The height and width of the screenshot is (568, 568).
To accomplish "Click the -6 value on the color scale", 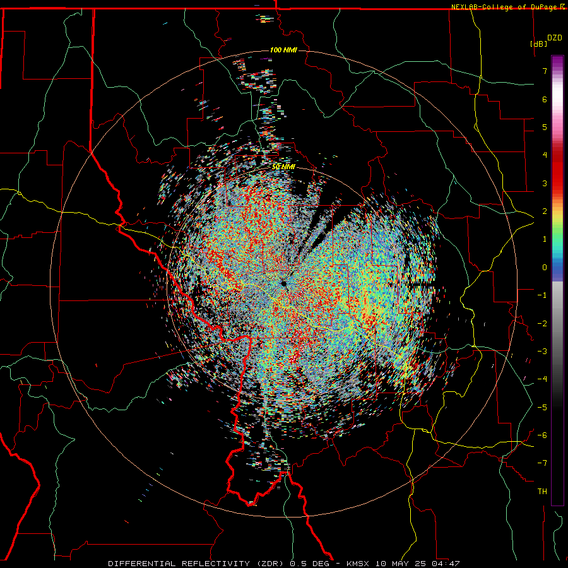I will (542, 435).
